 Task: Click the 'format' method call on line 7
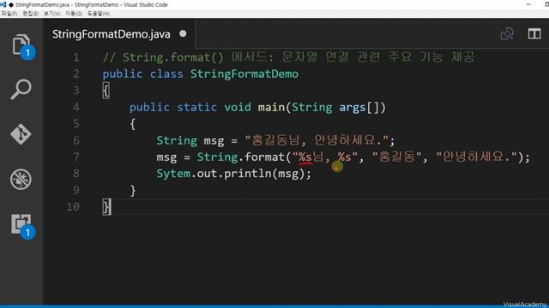point(264,157)
